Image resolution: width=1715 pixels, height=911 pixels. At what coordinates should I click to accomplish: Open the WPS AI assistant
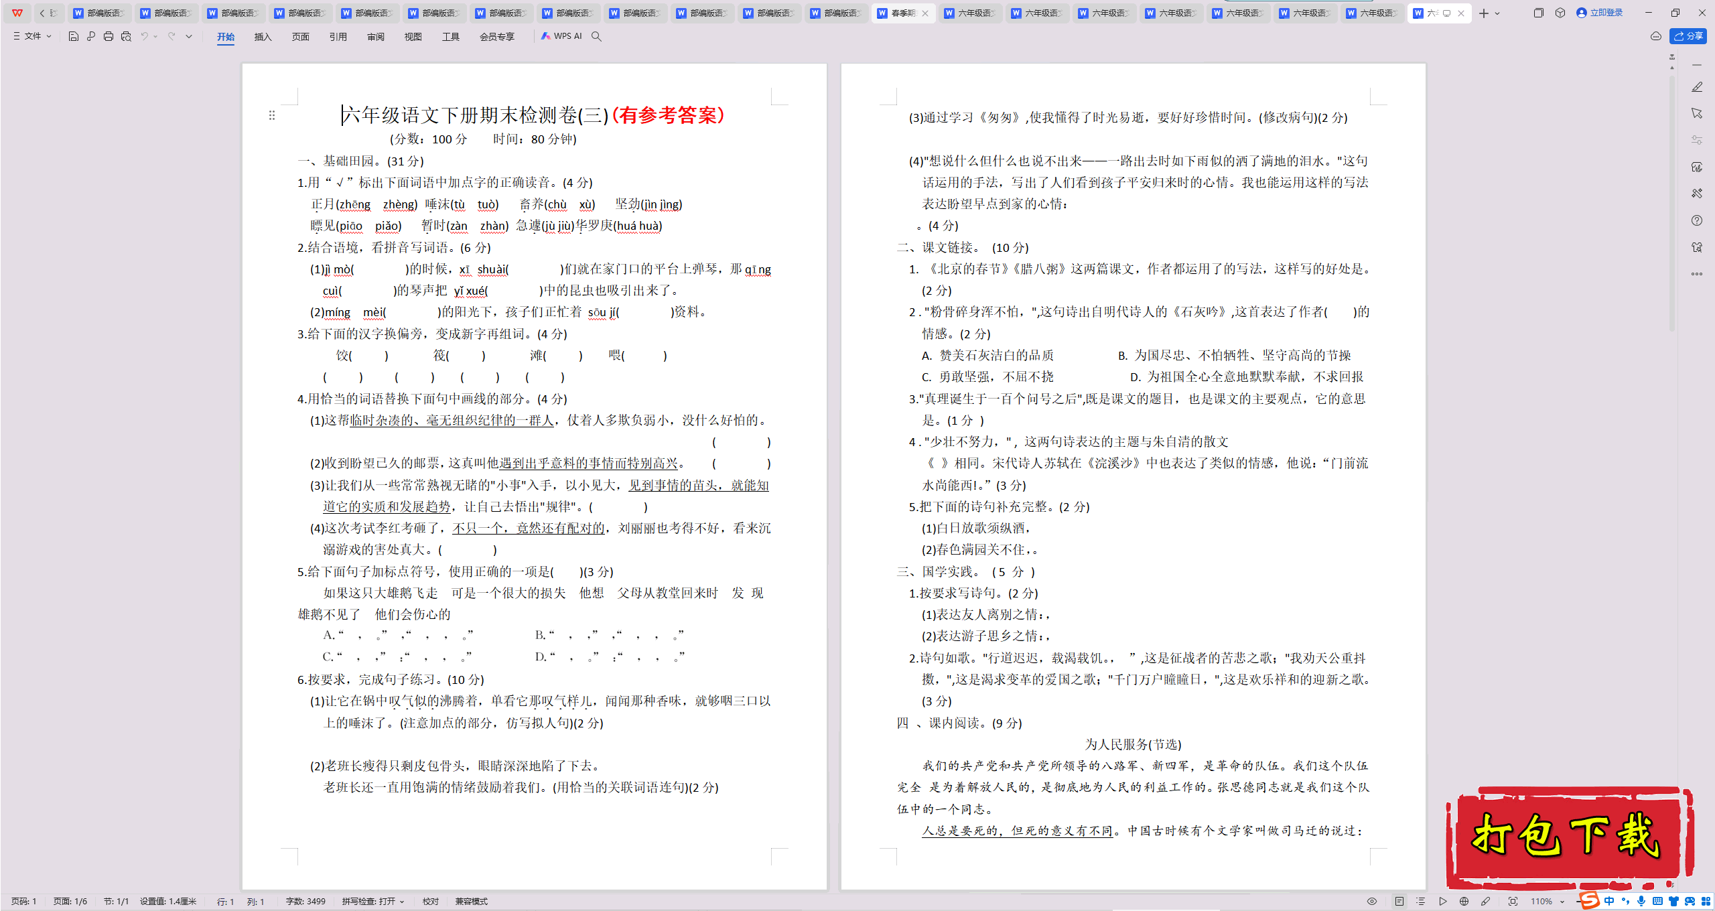pos(561,36)
